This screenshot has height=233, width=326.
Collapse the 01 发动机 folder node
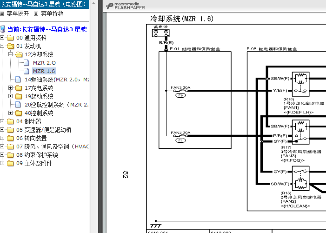click(2, 46)
